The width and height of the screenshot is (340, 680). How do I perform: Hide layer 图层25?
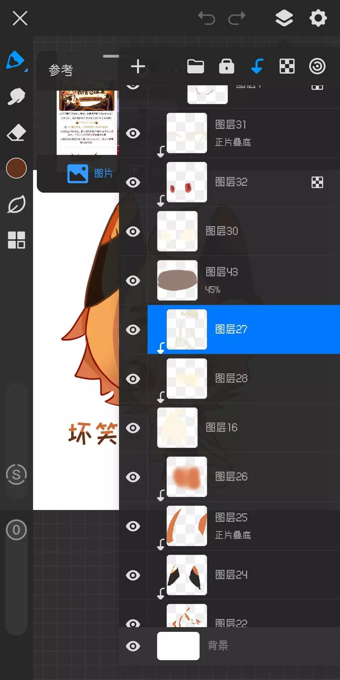(133, 526)
